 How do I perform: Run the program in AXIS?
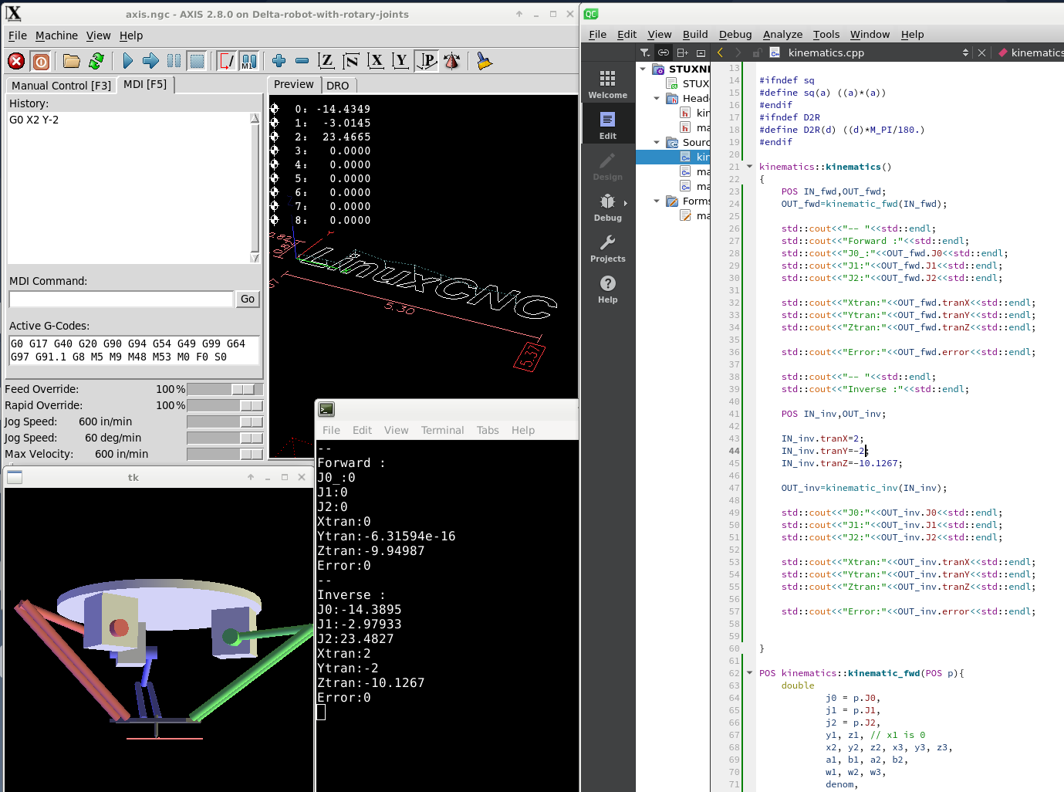128,61
